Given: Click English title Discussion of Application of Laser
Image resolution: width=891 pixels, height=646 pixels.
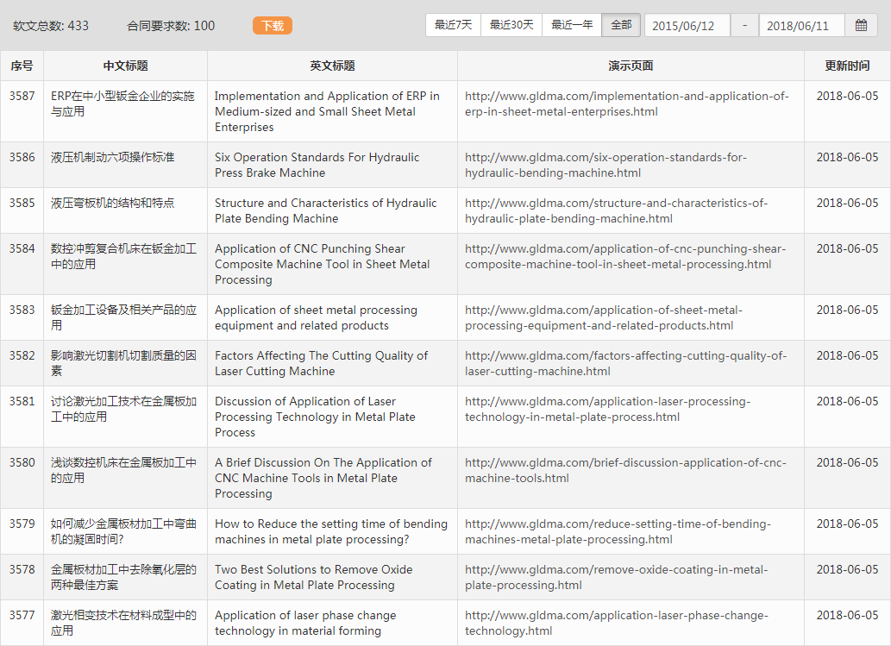Looking at the screenshot, I should tap(315, 417).
